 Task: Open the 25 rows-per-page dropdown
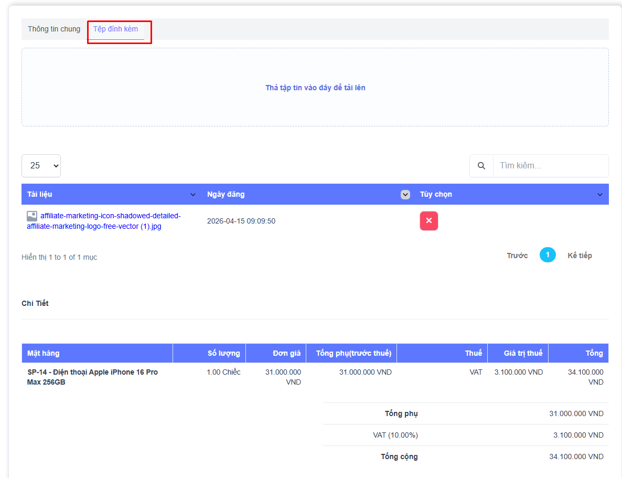41,166
